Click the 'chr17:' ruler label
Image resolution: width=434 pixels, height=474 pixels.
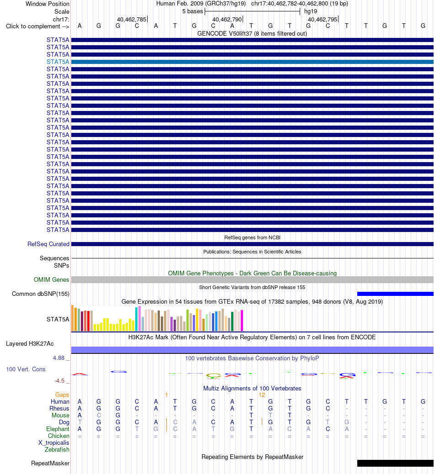click(61, 19)
